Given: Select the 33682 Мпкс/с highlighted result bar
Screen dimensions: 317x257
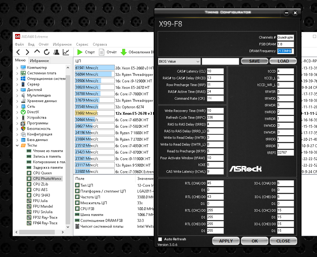Looking at the screenshot, I should click(95, 113).
